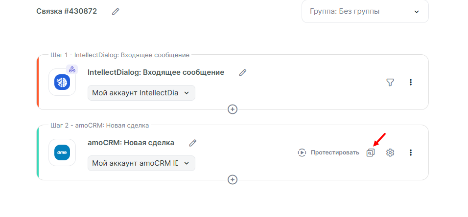Image resolution: width=468 pixels, height=217 pixels.
Task: Add a step after IntellectDialog with plus
Action: click(x=233, y=109)
